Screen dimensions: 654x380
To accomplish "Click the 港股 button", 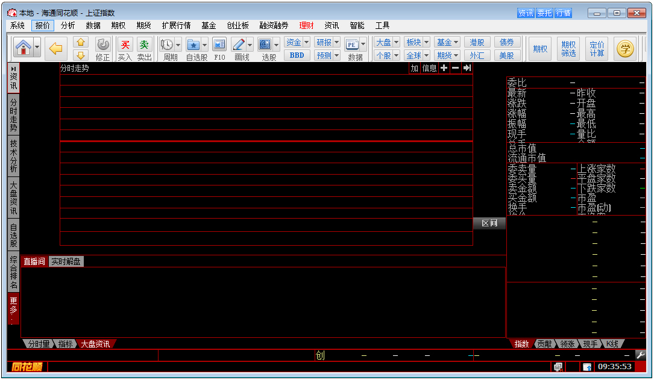I will [477, 42].
